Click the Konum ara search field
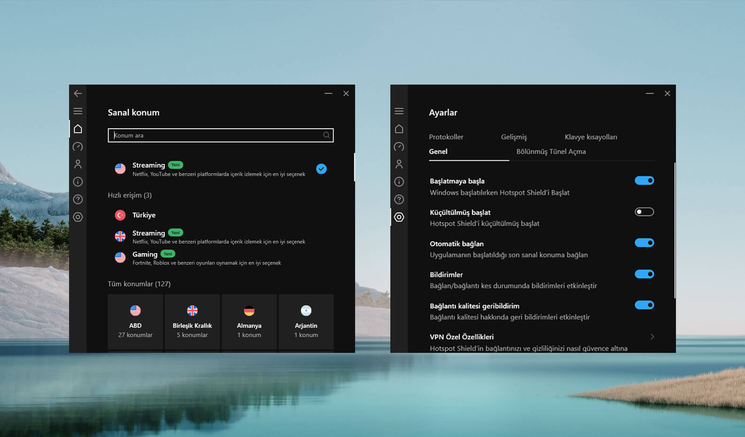The height and width of the screenshot is (437, 745). point(221,135)
